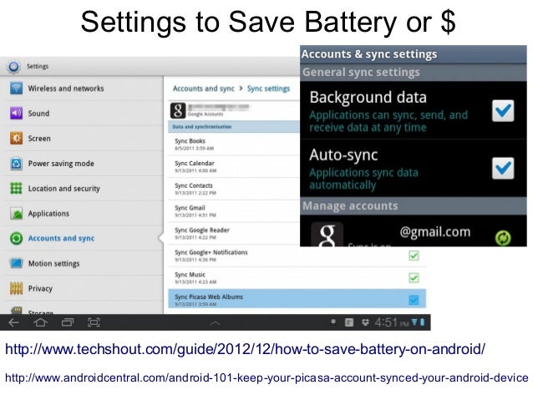Click the Google icon under Manage accounts
This screenshot has height=400, width=533.
point(327,235)
